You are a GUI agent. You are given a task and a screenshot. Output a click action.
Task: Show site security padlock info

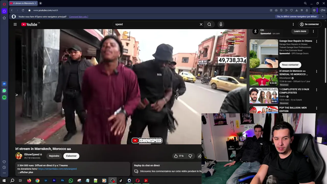coord(29,10)
